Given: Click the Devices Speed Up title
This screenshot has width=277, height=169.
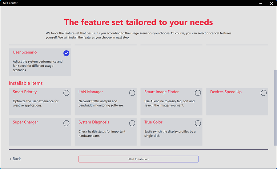Looking at the screenshot, I should pyautogui.click(x=226, y=92).
